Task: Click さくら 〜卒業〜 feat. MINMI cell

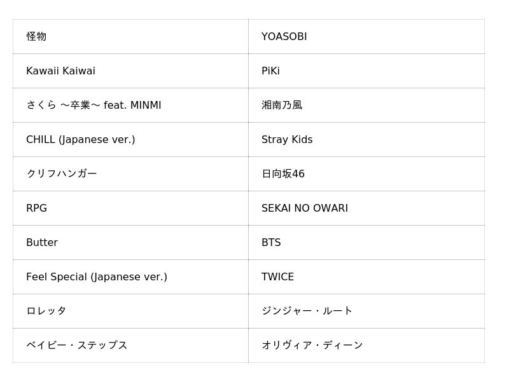Action: click(94, 106)
